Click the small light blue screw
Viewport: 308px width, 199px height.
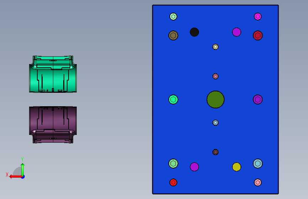[x=216, y=123]
